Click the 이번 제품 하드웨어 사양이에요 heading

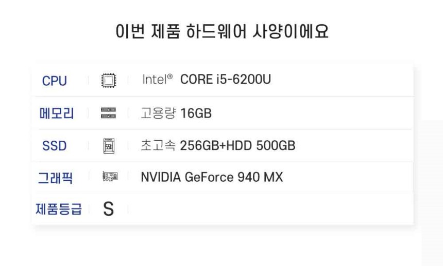222,31
